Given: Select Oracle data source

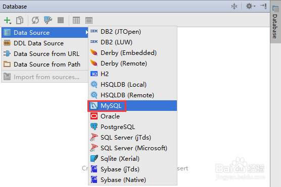Looking at the screenshot, I should [x=132, y=116].
